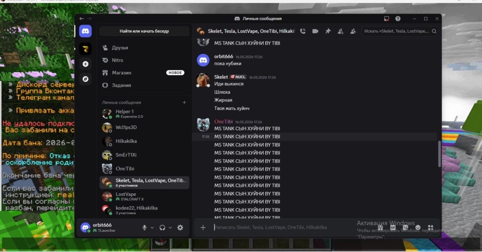Select the Skelet, Tesla, LostVape group chat
The image size is (482, 252).
tap(144, 182)
